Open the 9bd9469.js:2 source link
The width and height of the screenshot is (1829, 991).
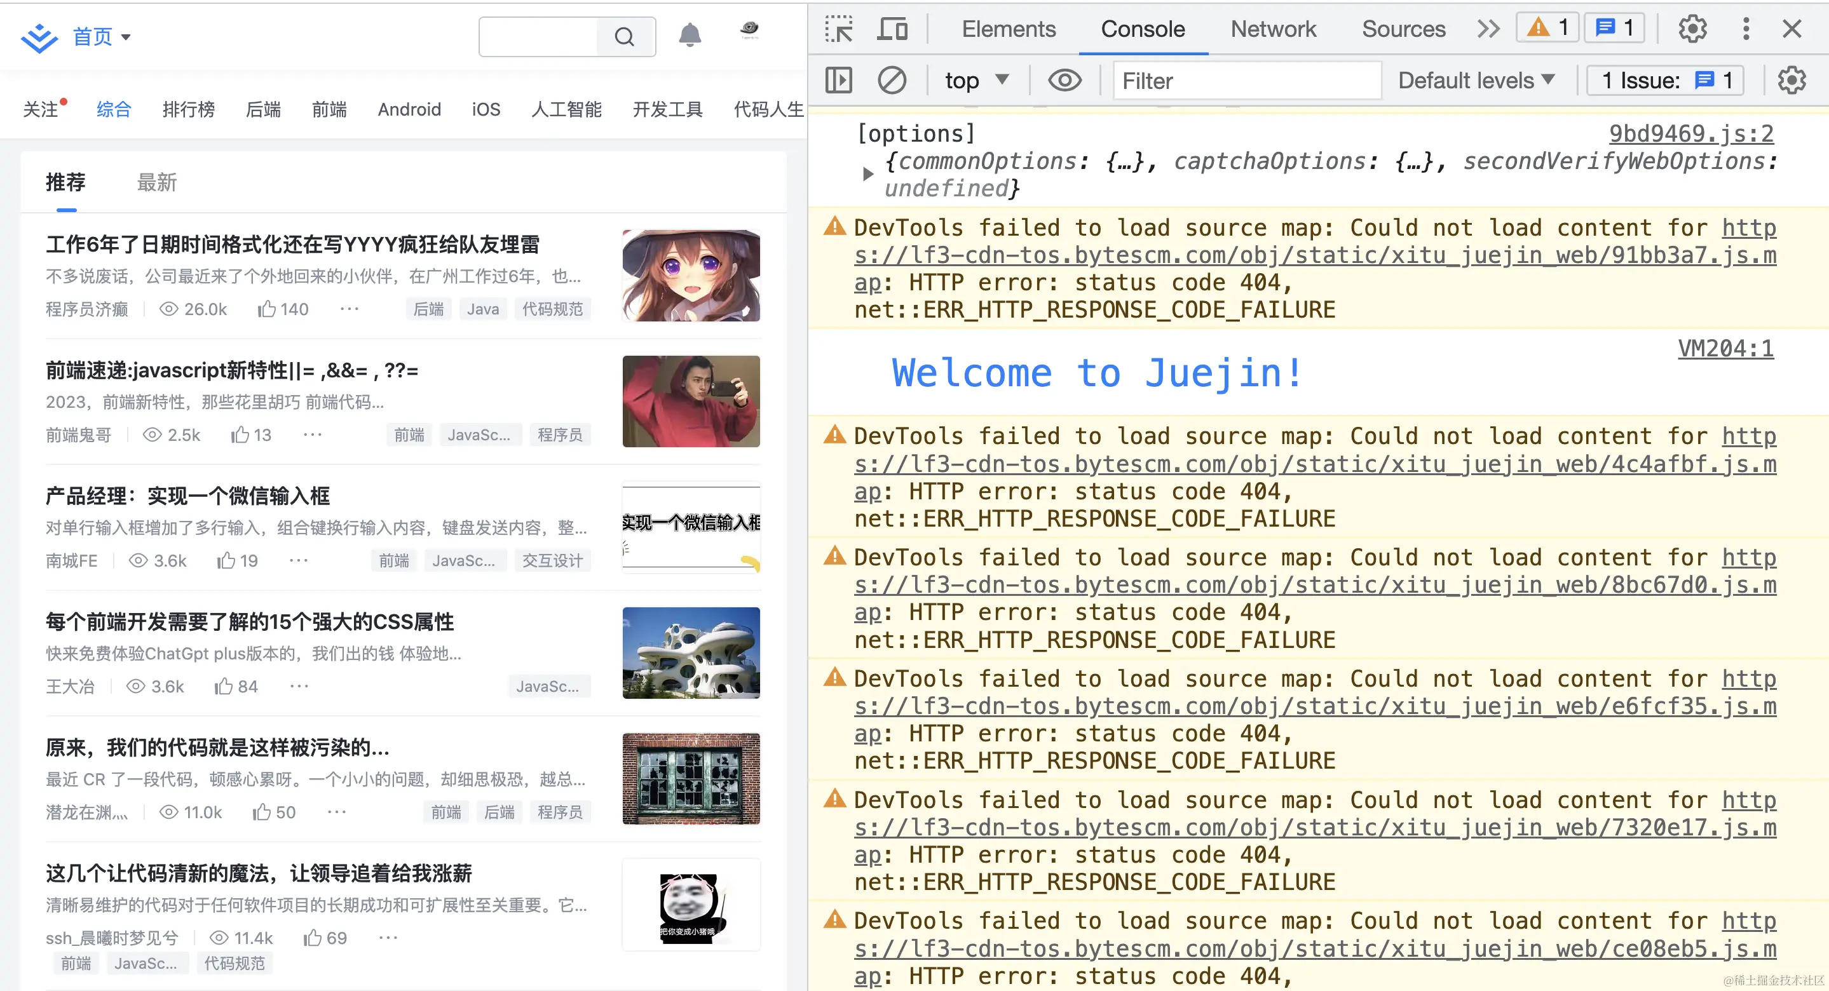(x=1690, y=133)
